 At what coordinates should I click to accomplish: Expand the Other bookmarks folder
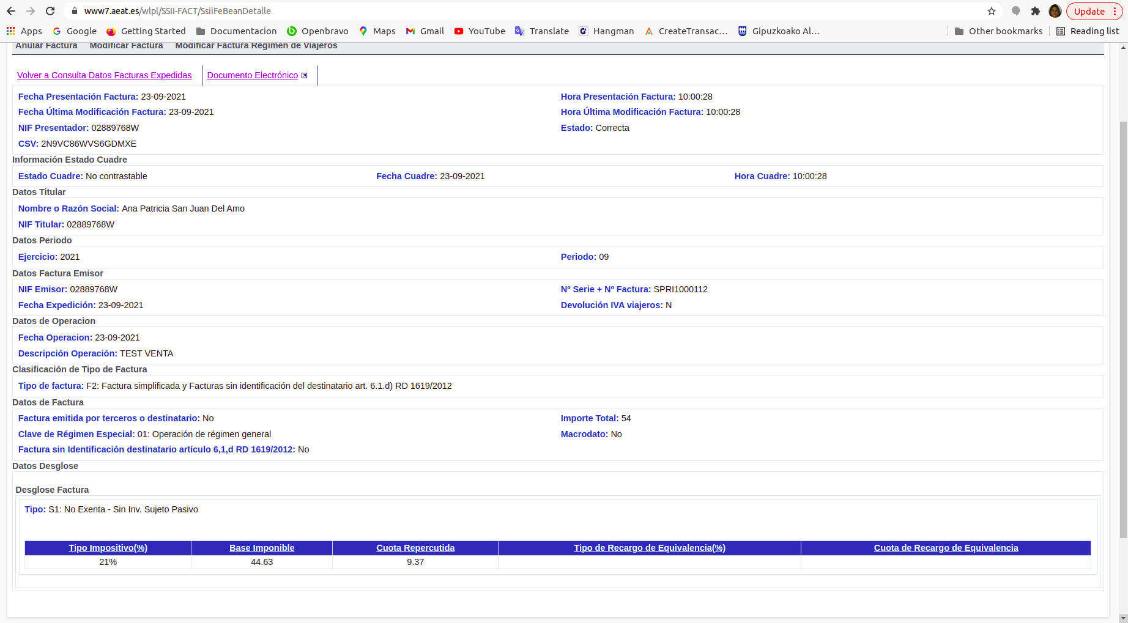click(998, 31)
